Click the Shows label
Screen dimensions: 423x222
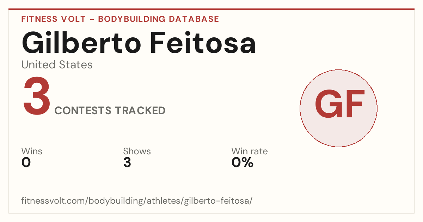[137, 152]
